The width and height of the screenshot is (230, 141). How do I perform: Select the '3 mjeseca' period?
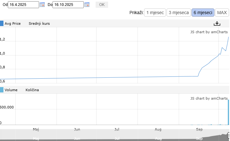click(178, 13)
